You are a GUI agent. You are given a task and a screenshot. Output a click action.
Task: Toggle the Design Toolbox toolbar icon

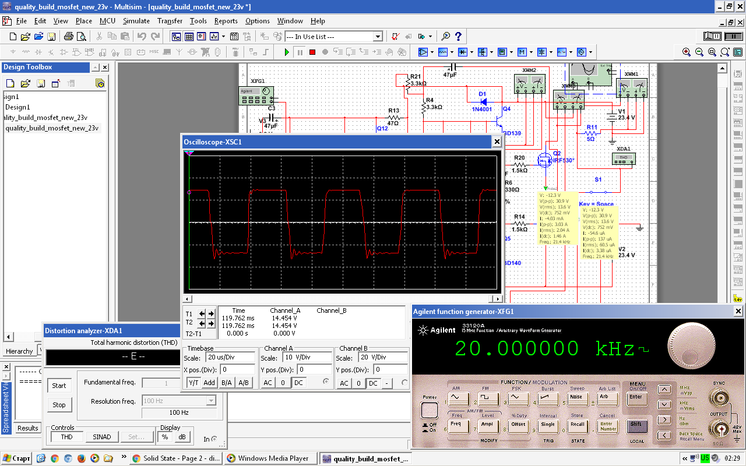tap(175, 36)
